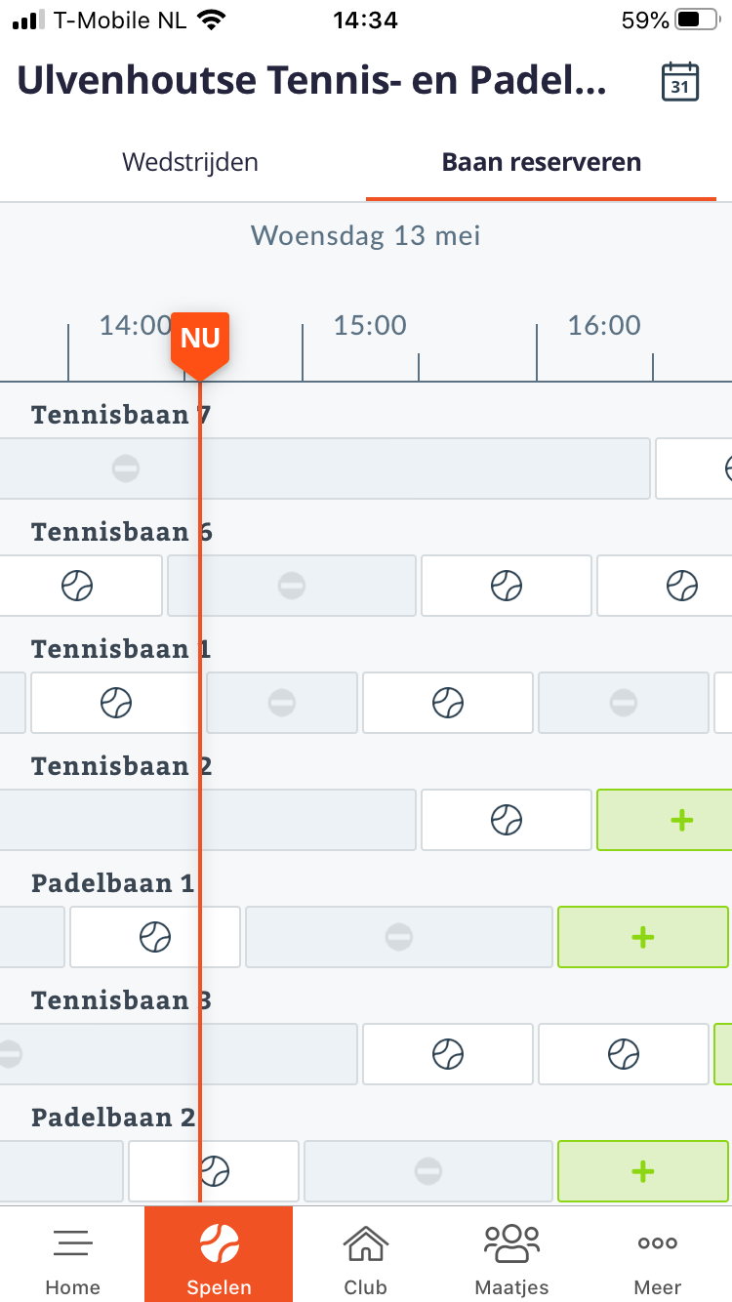Open the calendar date picker icon

tap(680, 82)
